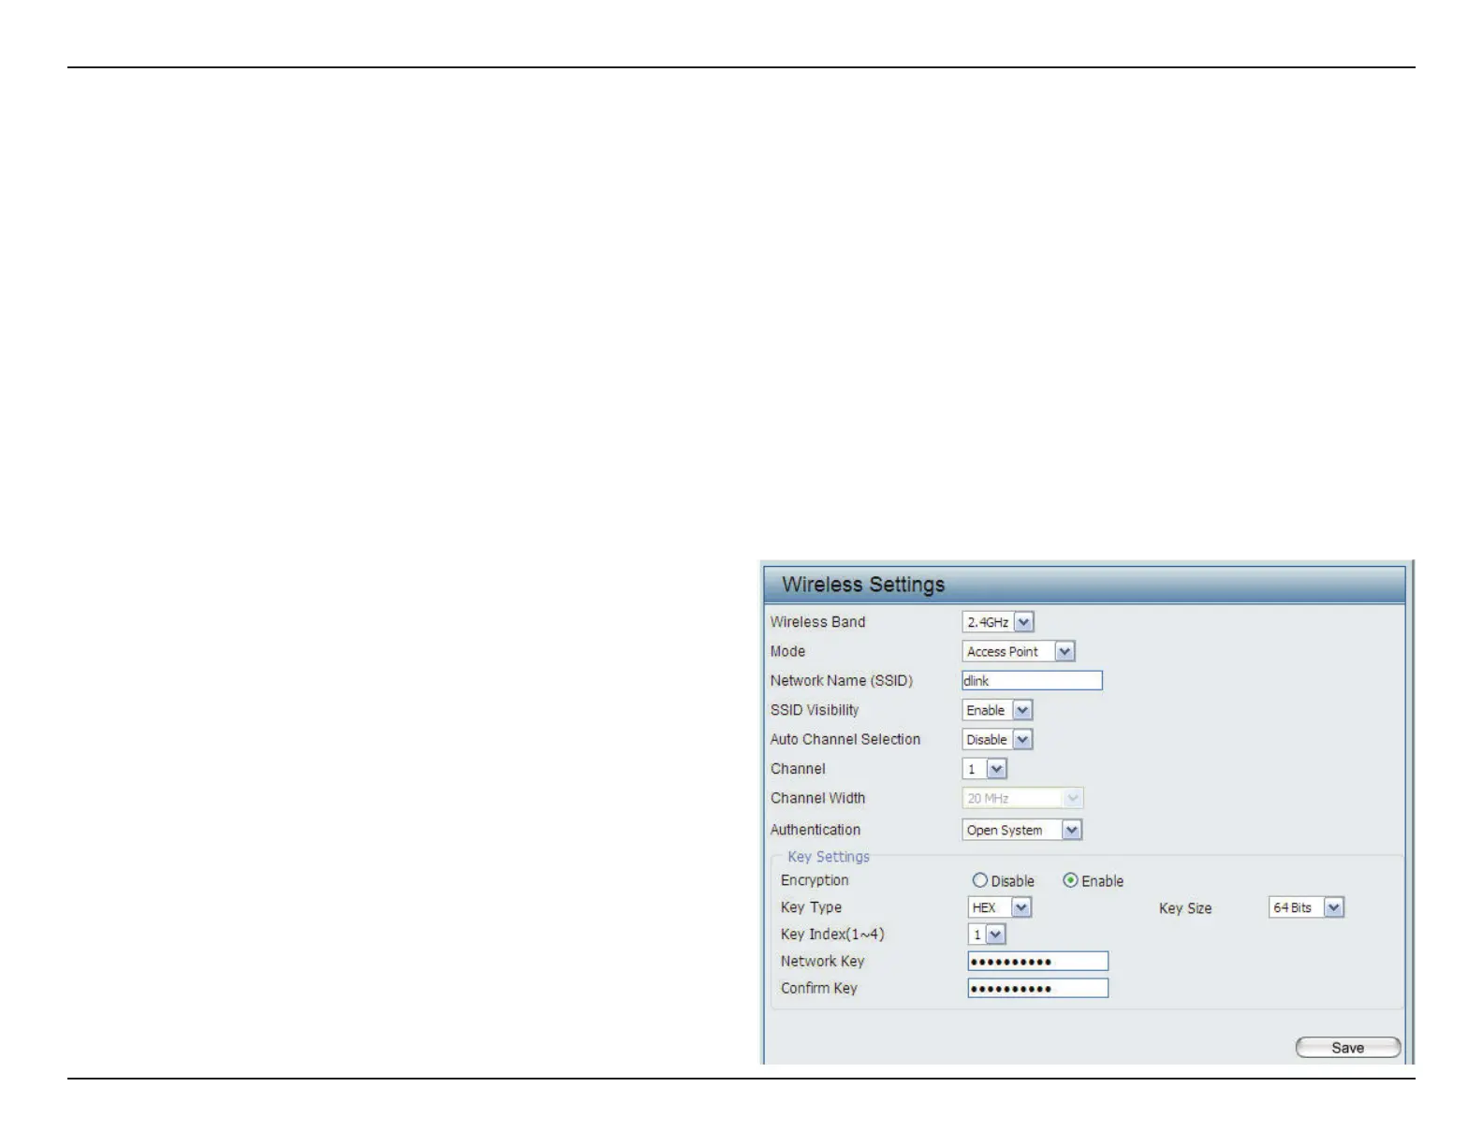The image size is (1483, 1145).
Task: Click the Save button
Action: point(1348,1048)
